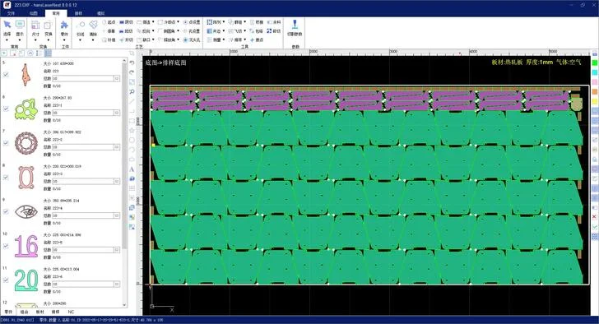Open total quantity dropdown for part 11
Viewport: 599px width, 324px height.
[117, 284]
